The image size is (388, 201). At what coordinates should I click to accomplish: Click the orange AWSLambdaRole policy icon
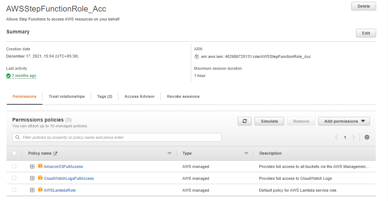pyautogui.click(x=40, y=190)
